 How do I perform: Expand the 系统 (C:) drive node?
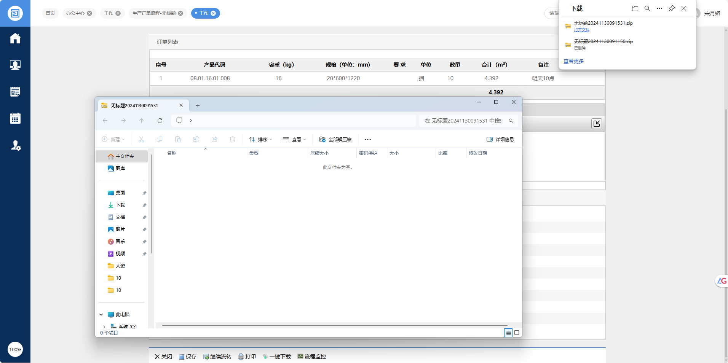(x=104, y=326)
